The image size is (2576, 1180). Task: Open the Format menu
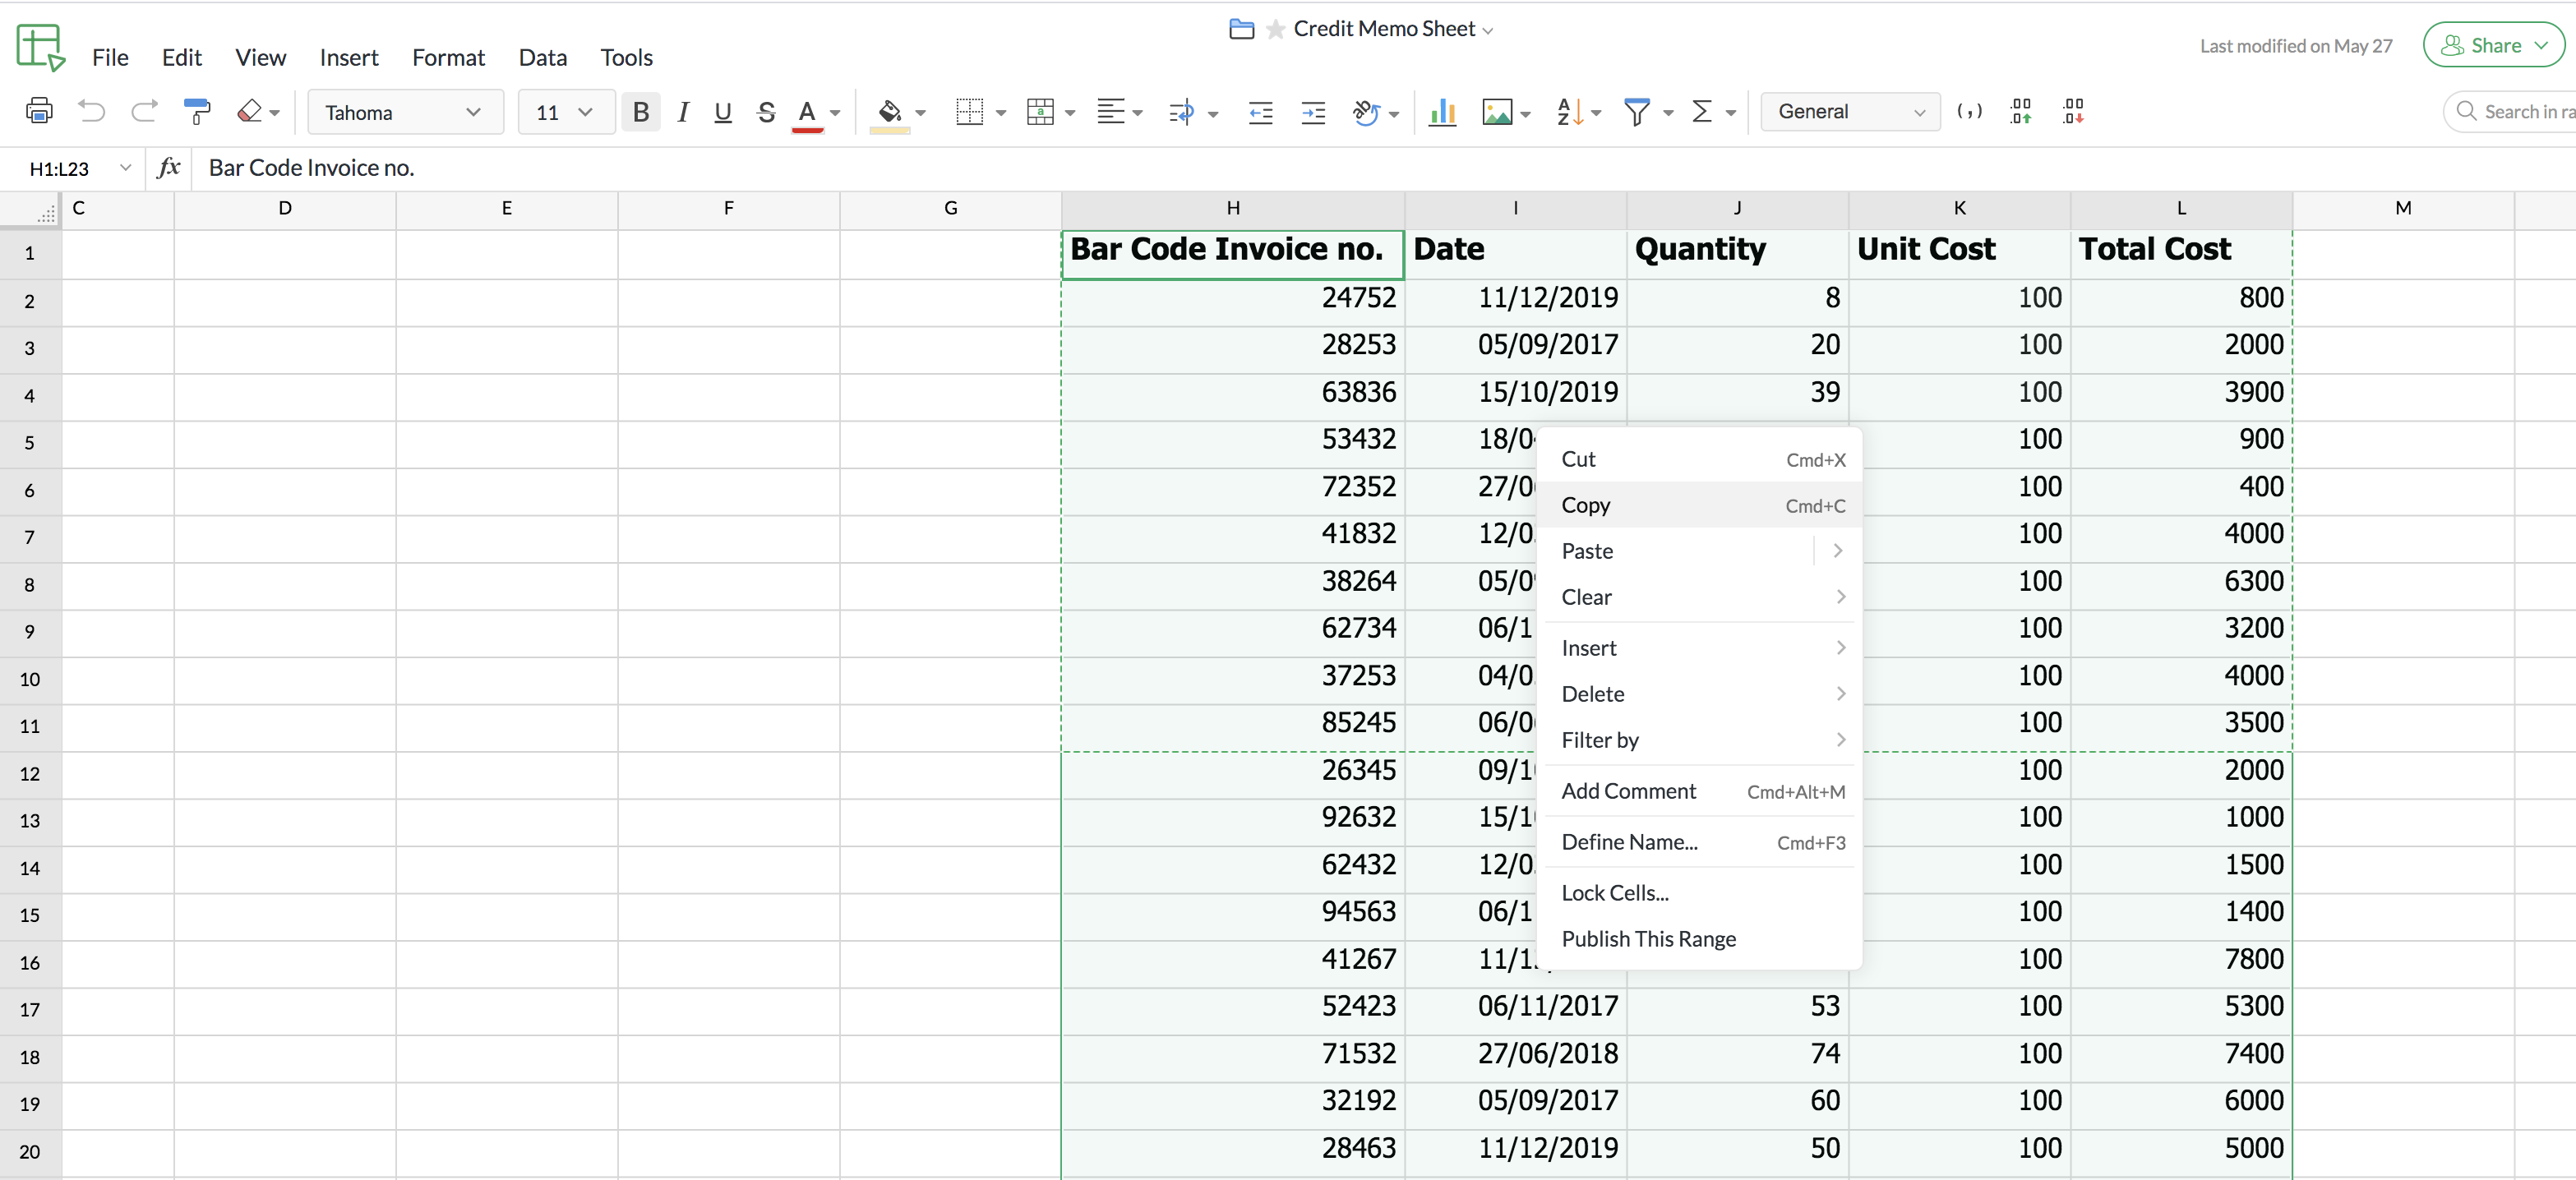448,57
